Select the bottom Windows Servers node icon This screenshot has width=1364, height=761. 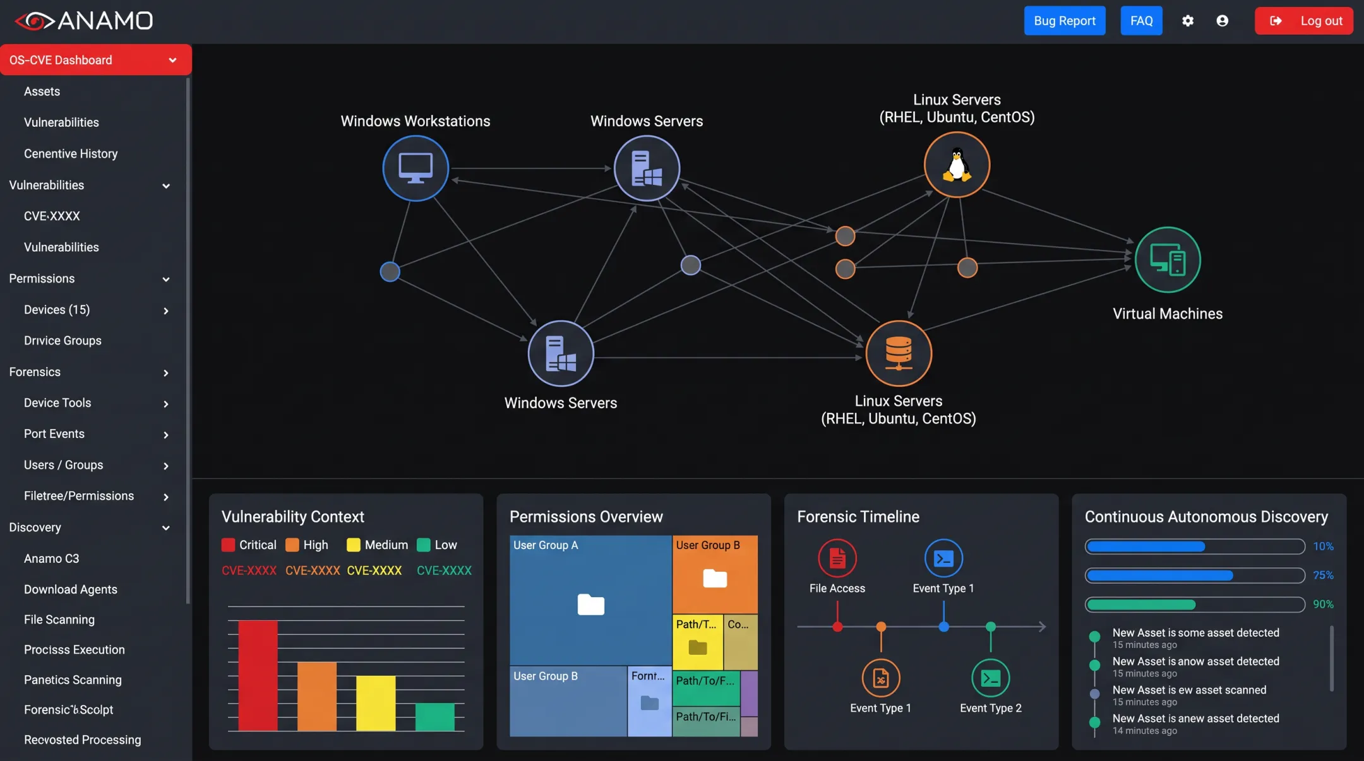[561, 353]
